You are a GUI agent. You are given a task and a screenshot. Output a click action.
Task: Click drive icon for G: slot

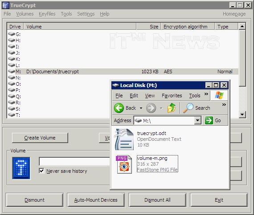point(12,34)
